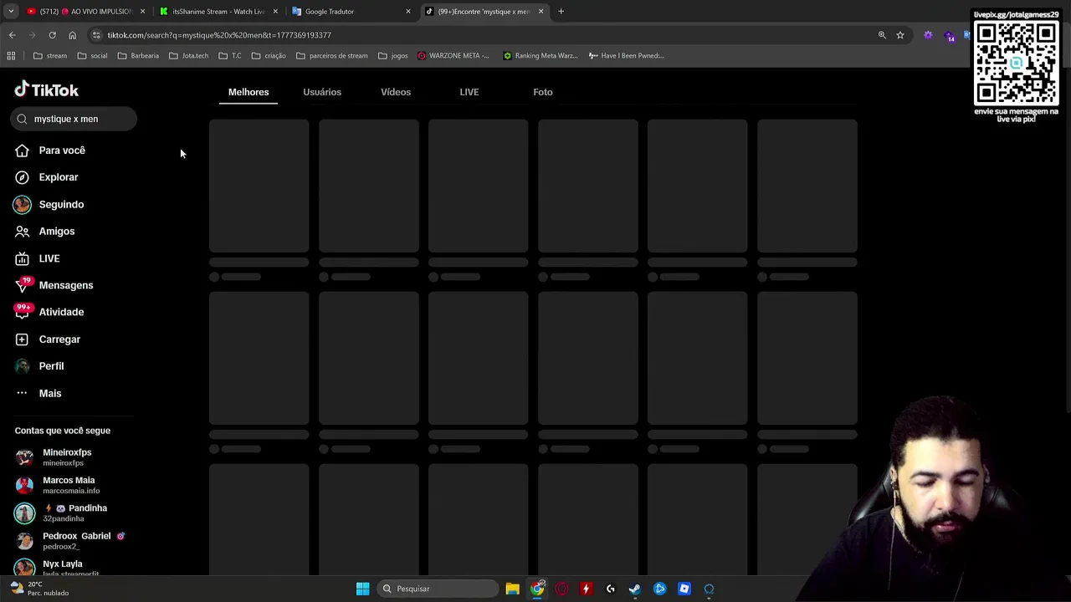The image size is (1071, 602).
Task: Go to the Seguindo feed
Action: [x=49, y=204]
